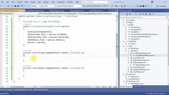Image resolution: width=169 pixels, height=95 pixels.
Task: Expand the Effects folder
Action: pos(124,23)
